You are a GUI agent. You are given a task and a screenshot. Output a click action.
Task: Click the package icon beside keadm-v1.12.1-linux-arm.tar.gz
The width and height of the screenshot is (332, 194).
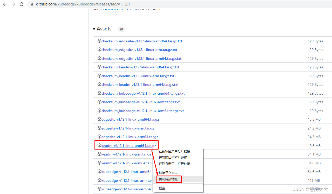click(x=99, y=154)
